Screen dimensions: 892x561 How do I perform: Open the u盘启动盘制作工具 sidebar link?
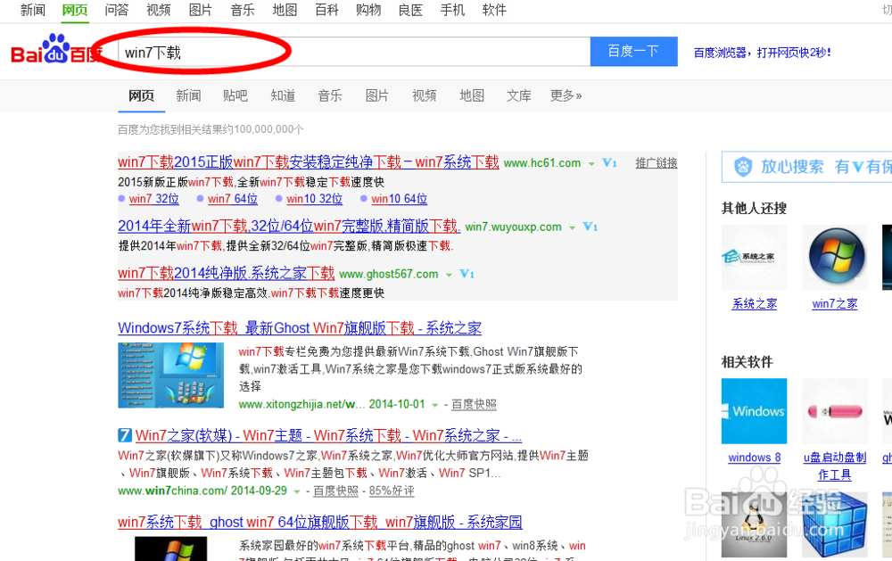835,466
